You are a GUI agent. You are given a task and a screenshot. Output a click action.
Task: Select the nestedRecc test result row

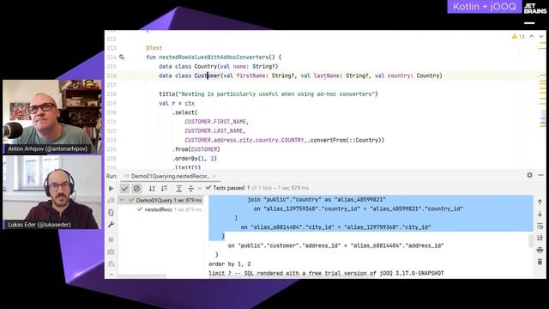coord(160,209)
